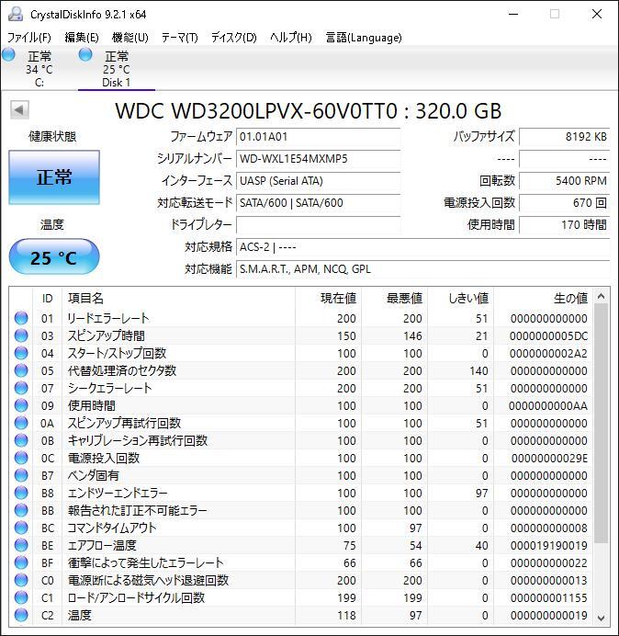The image size is (619, 636).
Task: Click the 現在値 column header
Action: pos(329,299)
